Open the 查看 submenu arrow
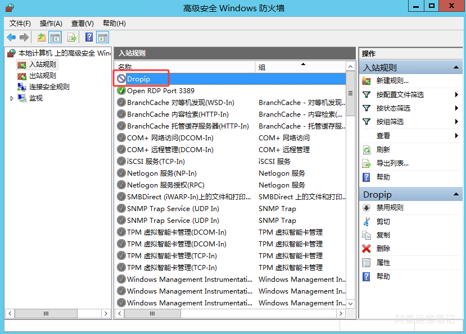Screen dimensions: 466x334 (456, 136)
